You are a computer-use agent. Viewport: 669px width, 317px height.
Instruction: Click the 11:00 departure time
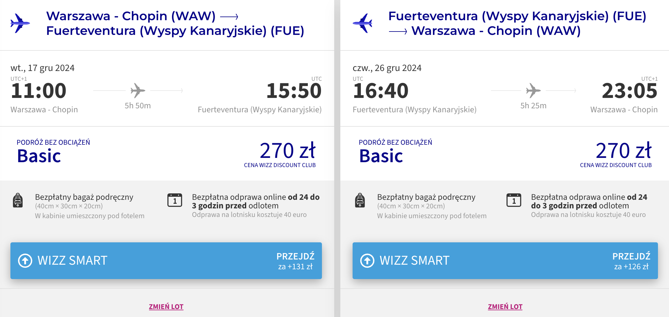pyautogui.click(x=39, y=91)
